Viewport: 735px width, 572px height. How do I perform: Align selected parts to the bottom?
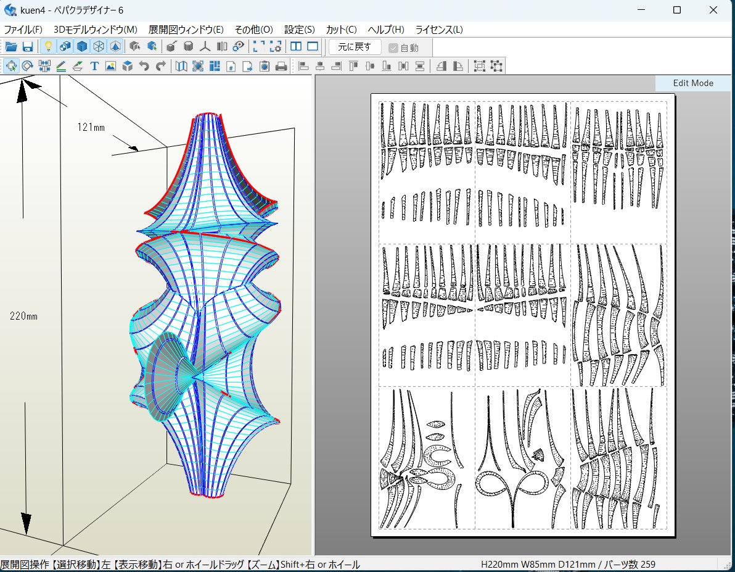tap(387, 66)
